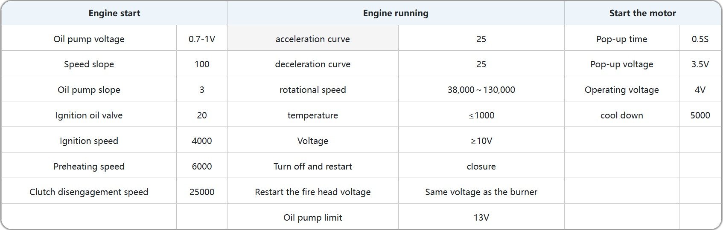Click the Ignition speed value 4000

click(x=202, y=141)
